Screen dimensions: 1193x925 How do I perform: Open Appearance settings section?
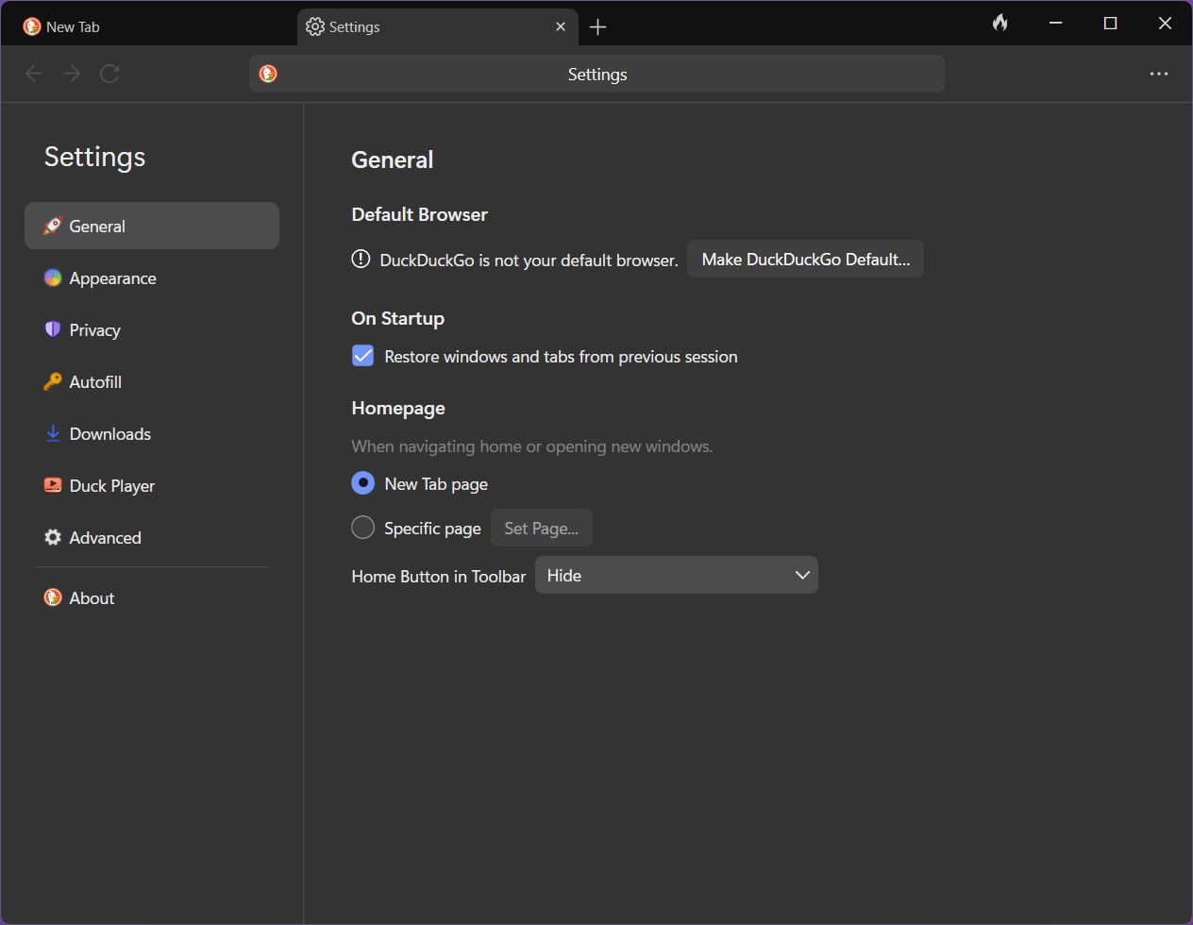152,277
